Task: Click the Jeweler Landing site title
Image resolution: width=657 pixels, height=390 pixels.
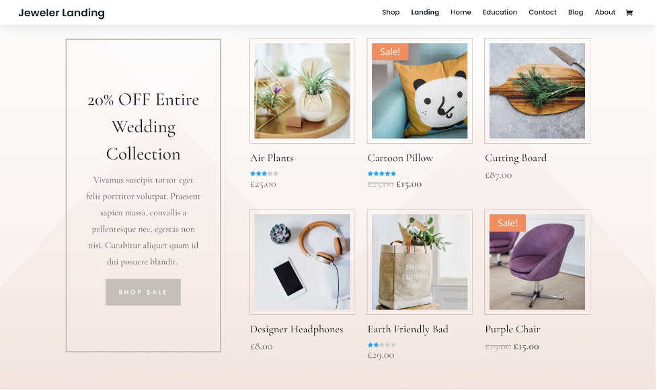Action: (62, 13)
